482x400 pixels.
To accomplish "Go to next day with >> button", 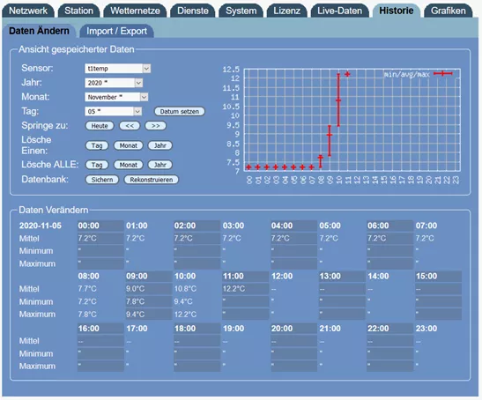I will [156, 126].
